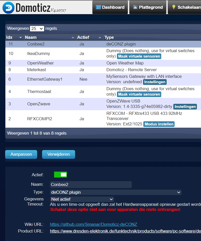Viewport: 201px width, 241px height.
Task: Open the Gegevens Timeout dropdown
Action: (x=82, y=199)
